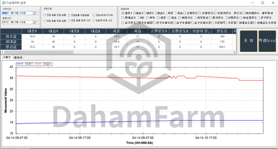
Task: Select the 전일(00:00-23:59) radio option
Action: tap(94, 15)
